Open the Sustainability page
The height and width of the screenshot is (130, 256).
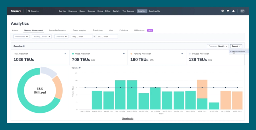click(x=154, y=11)
